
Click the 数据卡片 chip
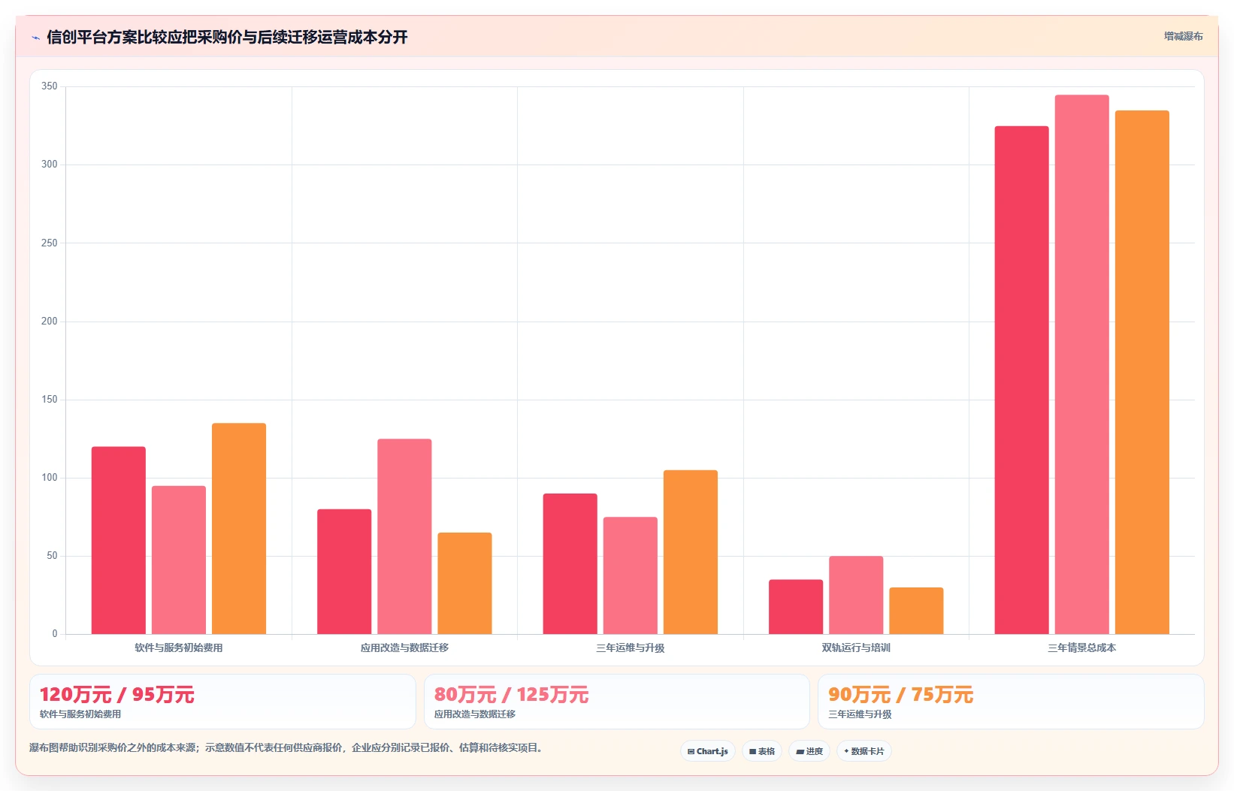tap(864, 751)
